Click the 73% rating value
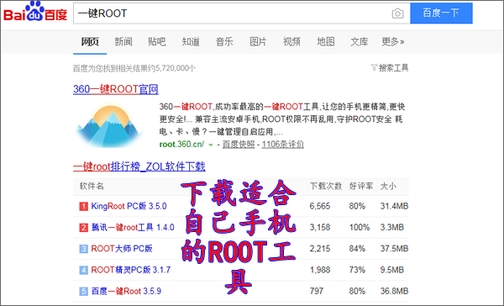This screenshot has width=504, height=306. tap(357, 270)
